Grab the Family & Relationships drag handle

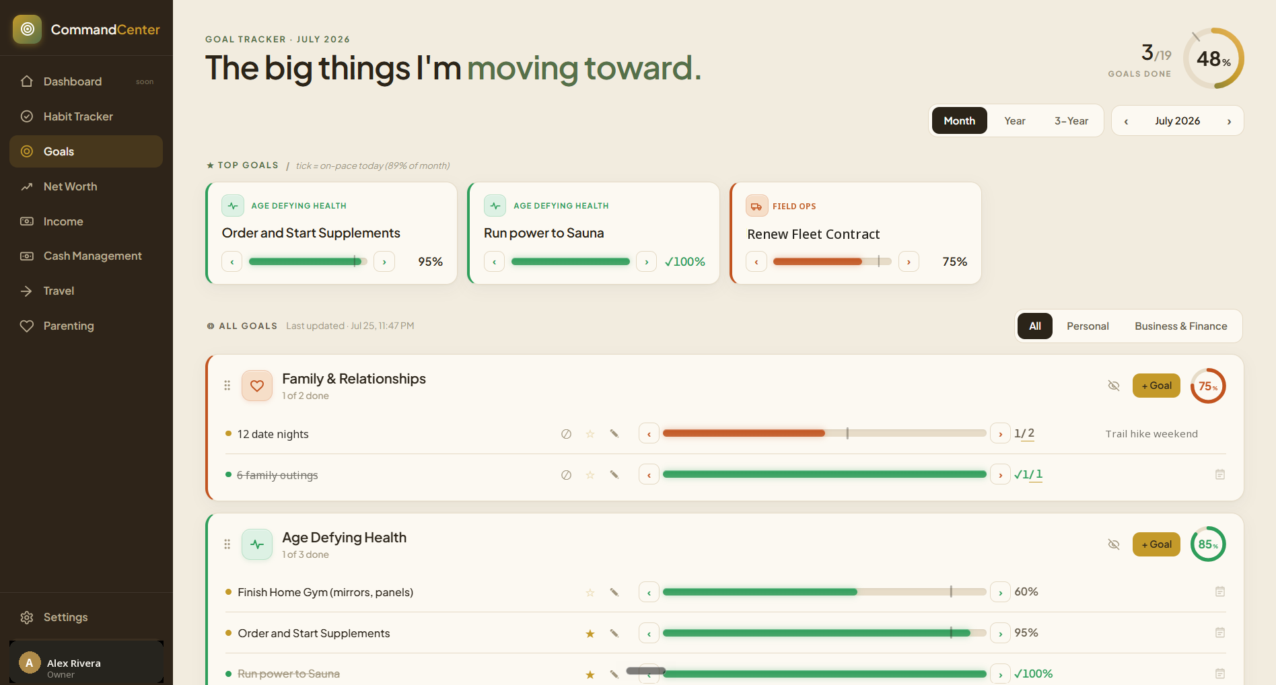(227, 386)
